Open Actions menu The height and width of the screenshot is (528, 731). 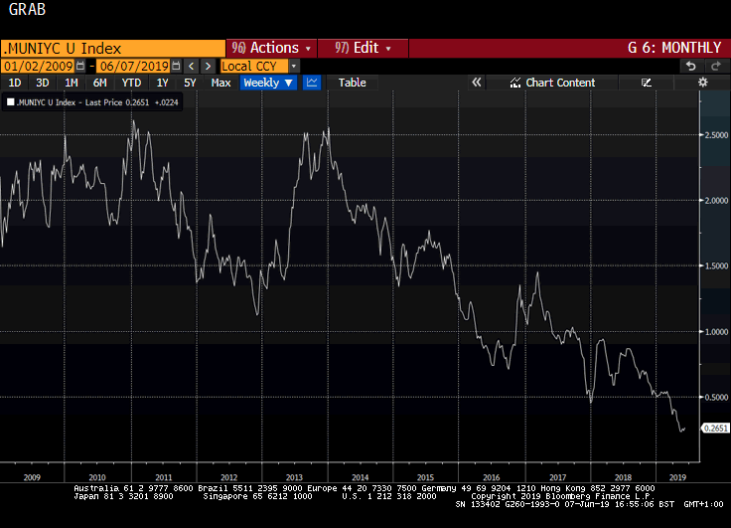point(271,48)
